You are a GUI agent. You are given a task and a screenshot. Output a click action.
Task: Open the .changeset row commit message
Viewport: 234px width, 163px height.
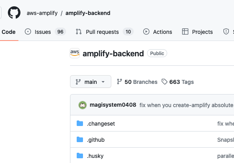pyautogui.click(x=225, y=124)
